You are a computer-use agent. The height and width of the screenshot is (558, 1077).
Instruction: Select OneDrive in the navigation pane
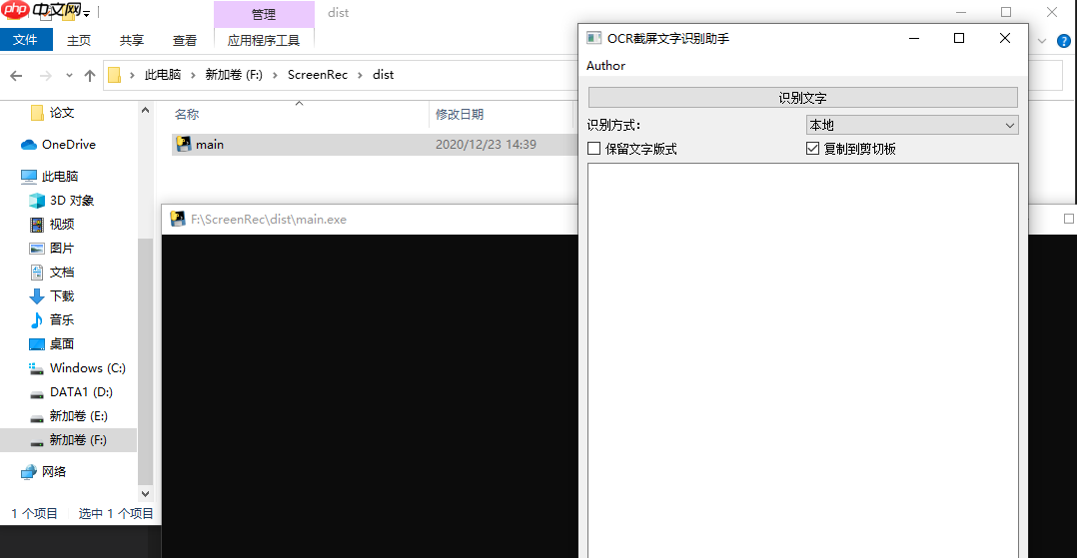tap(69, 144)
